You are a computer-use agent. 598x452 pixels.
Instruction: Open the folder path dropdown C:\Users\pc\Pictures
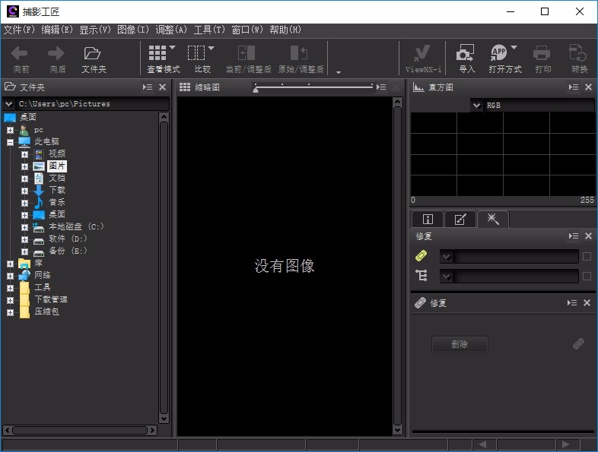9,103
